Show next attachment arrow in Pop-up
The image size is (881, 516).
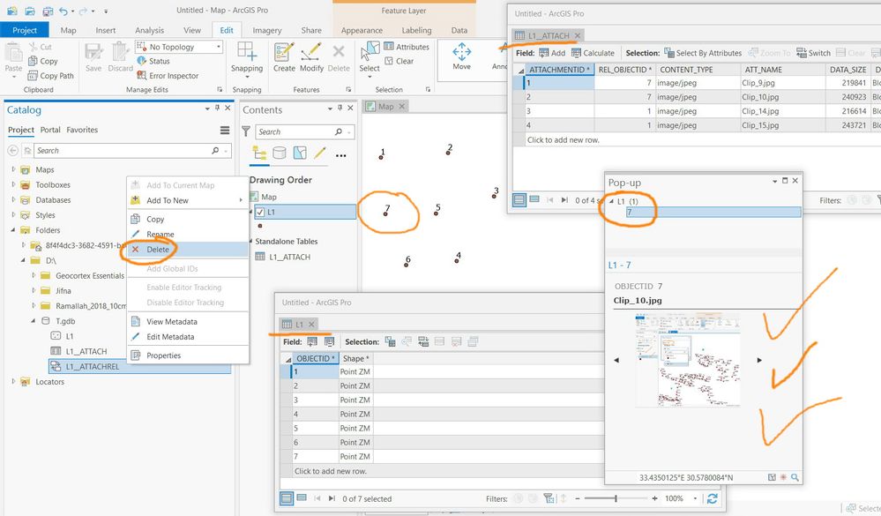(x=759, y=360)
